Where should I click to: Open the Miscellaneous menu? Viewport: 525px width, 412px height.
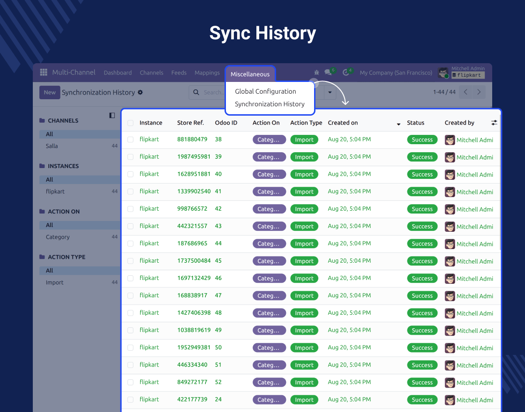click(250, 74)
